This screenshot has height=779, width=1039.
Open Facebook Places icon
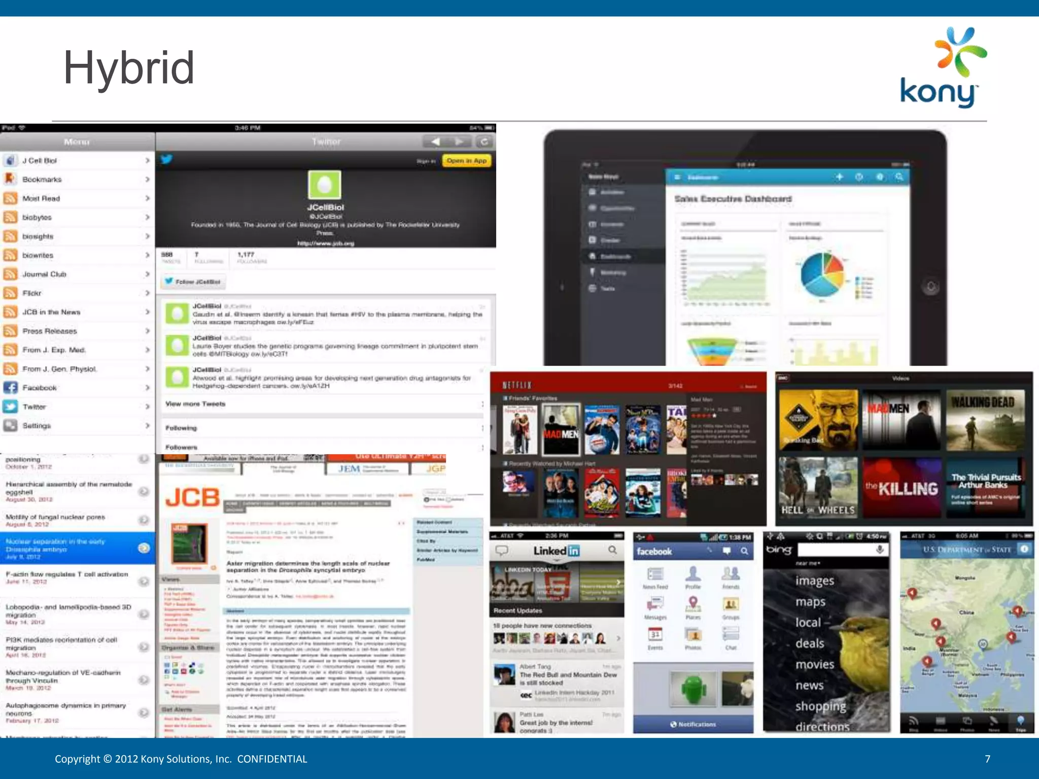click(693, 604)
